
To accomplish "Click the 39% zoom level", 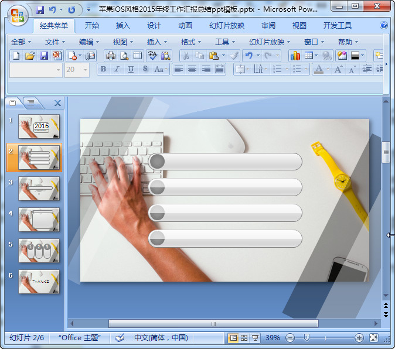I will click(x=273, y=338).
